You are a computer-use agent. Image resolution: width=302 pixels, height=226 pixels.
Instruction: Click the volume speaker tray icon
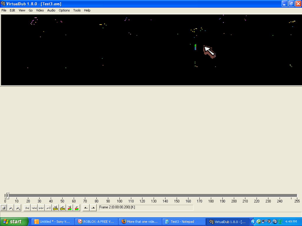pyautogui.click(x=270, y=222)
